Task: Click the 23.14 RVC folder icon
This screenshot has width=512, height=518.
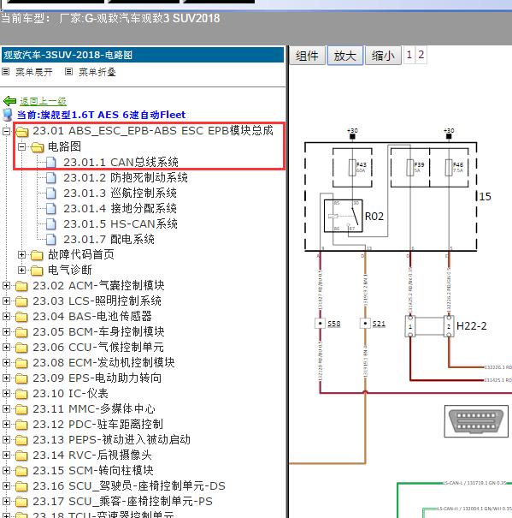Action: click(x=21, y=455)
